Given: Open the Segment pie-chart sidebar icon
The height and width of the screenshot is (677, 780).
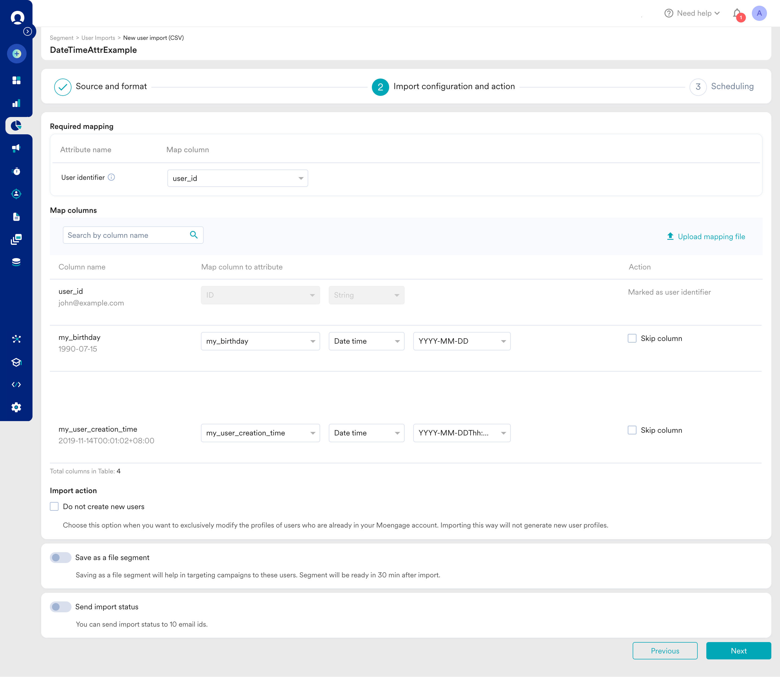Looking at the screenshot, I should [x=16, y=125].
